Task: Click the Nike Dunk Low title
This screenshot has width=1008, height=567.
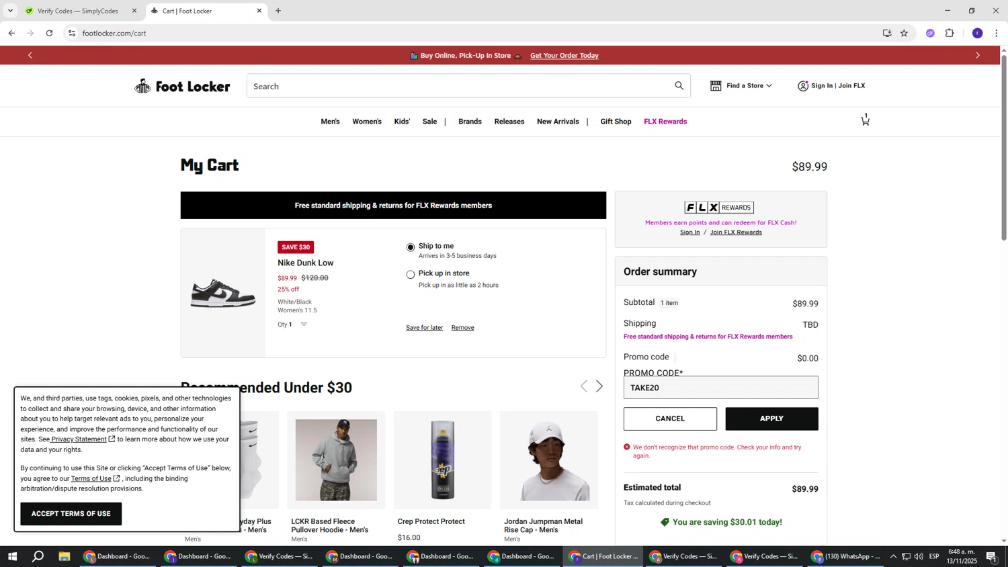Action: [305, 263]
